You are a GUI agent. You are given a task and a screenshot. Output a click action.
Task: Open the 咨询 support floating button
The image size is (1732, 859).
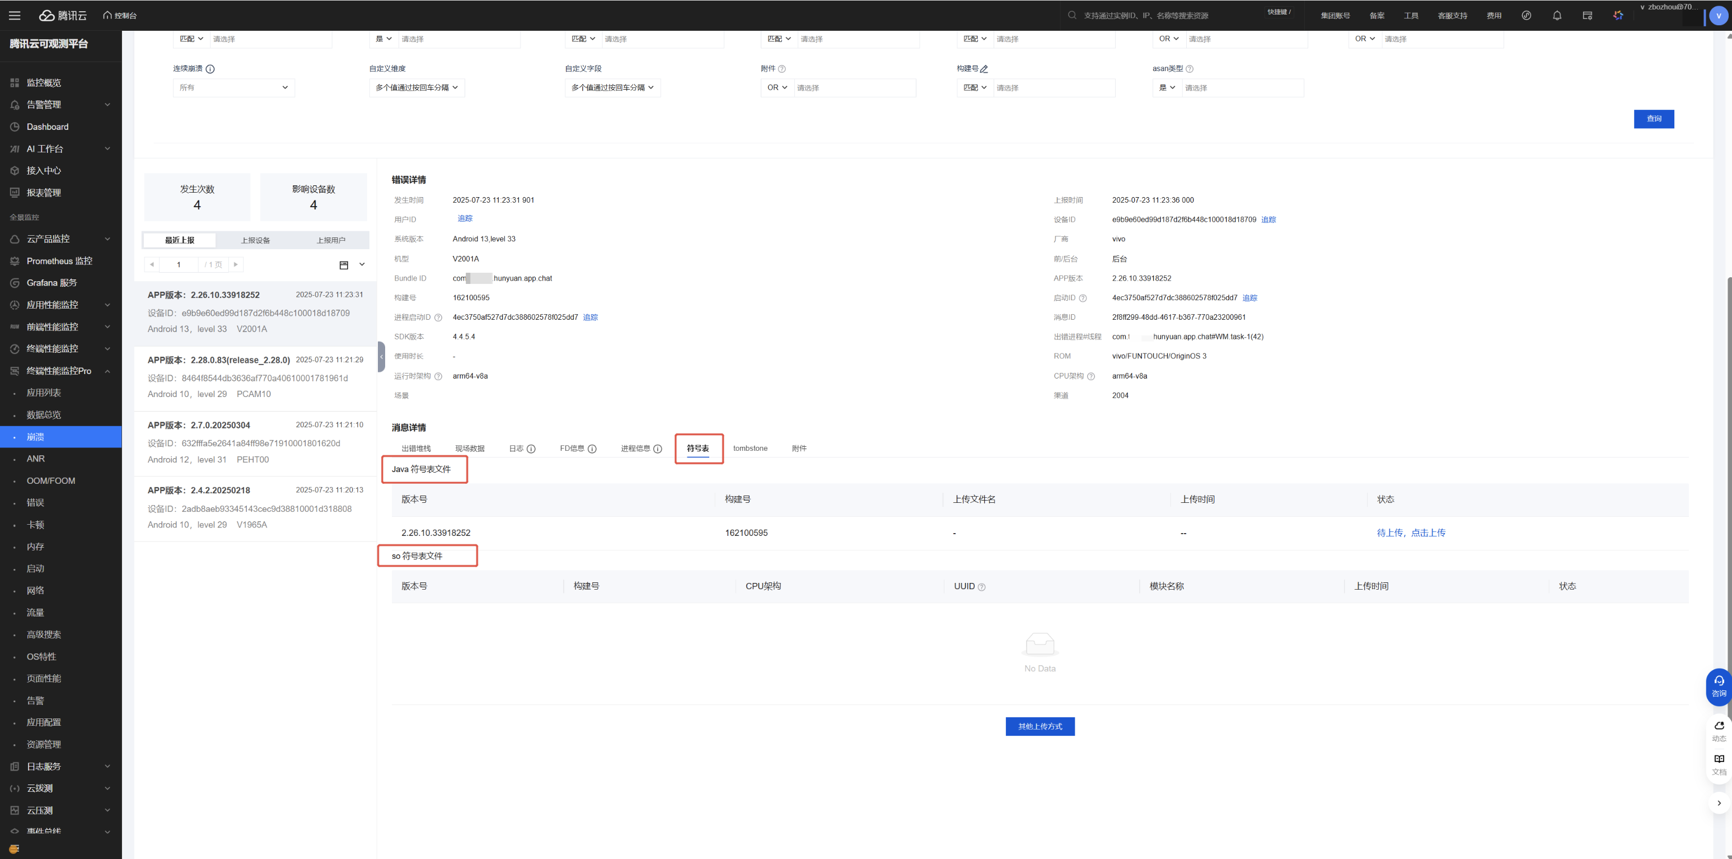[1719, 686]
